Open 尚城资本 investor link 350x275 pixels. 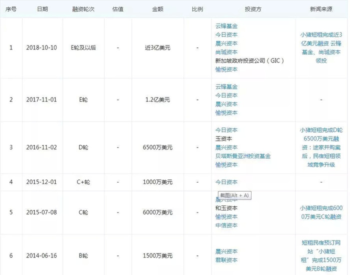(226, 52)
